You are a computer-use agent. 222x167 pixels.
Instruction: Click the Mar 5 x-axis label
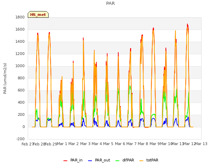point(108,144)
